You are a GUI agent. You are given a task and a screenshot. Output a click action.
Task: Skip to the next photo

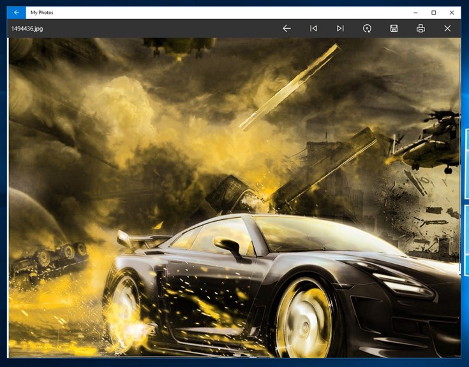point(340,29)
